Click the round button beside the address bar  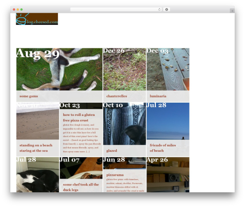(167, 9)
